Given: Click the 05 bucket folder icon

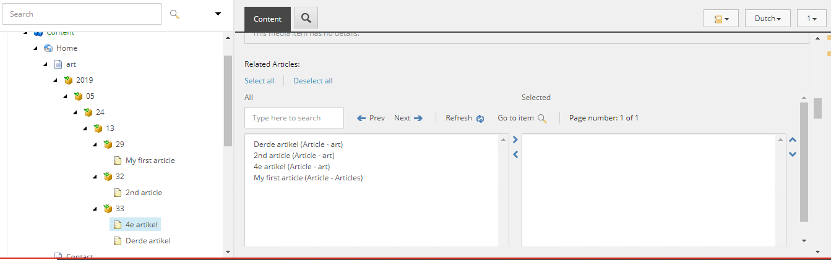Looking at the screenshot, I should tap(78, 96).
